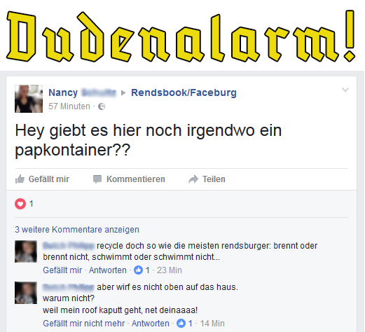Image resolution: width=365 pixels, height=332 pixels.
Task: Click Antworten under the second comment
Action: tap(151, 324)
